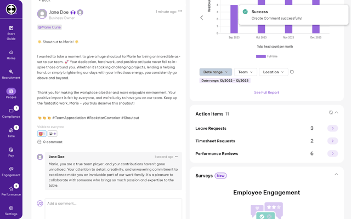
Task: Open the Location filter dropdown
Action: pos(273,72)
